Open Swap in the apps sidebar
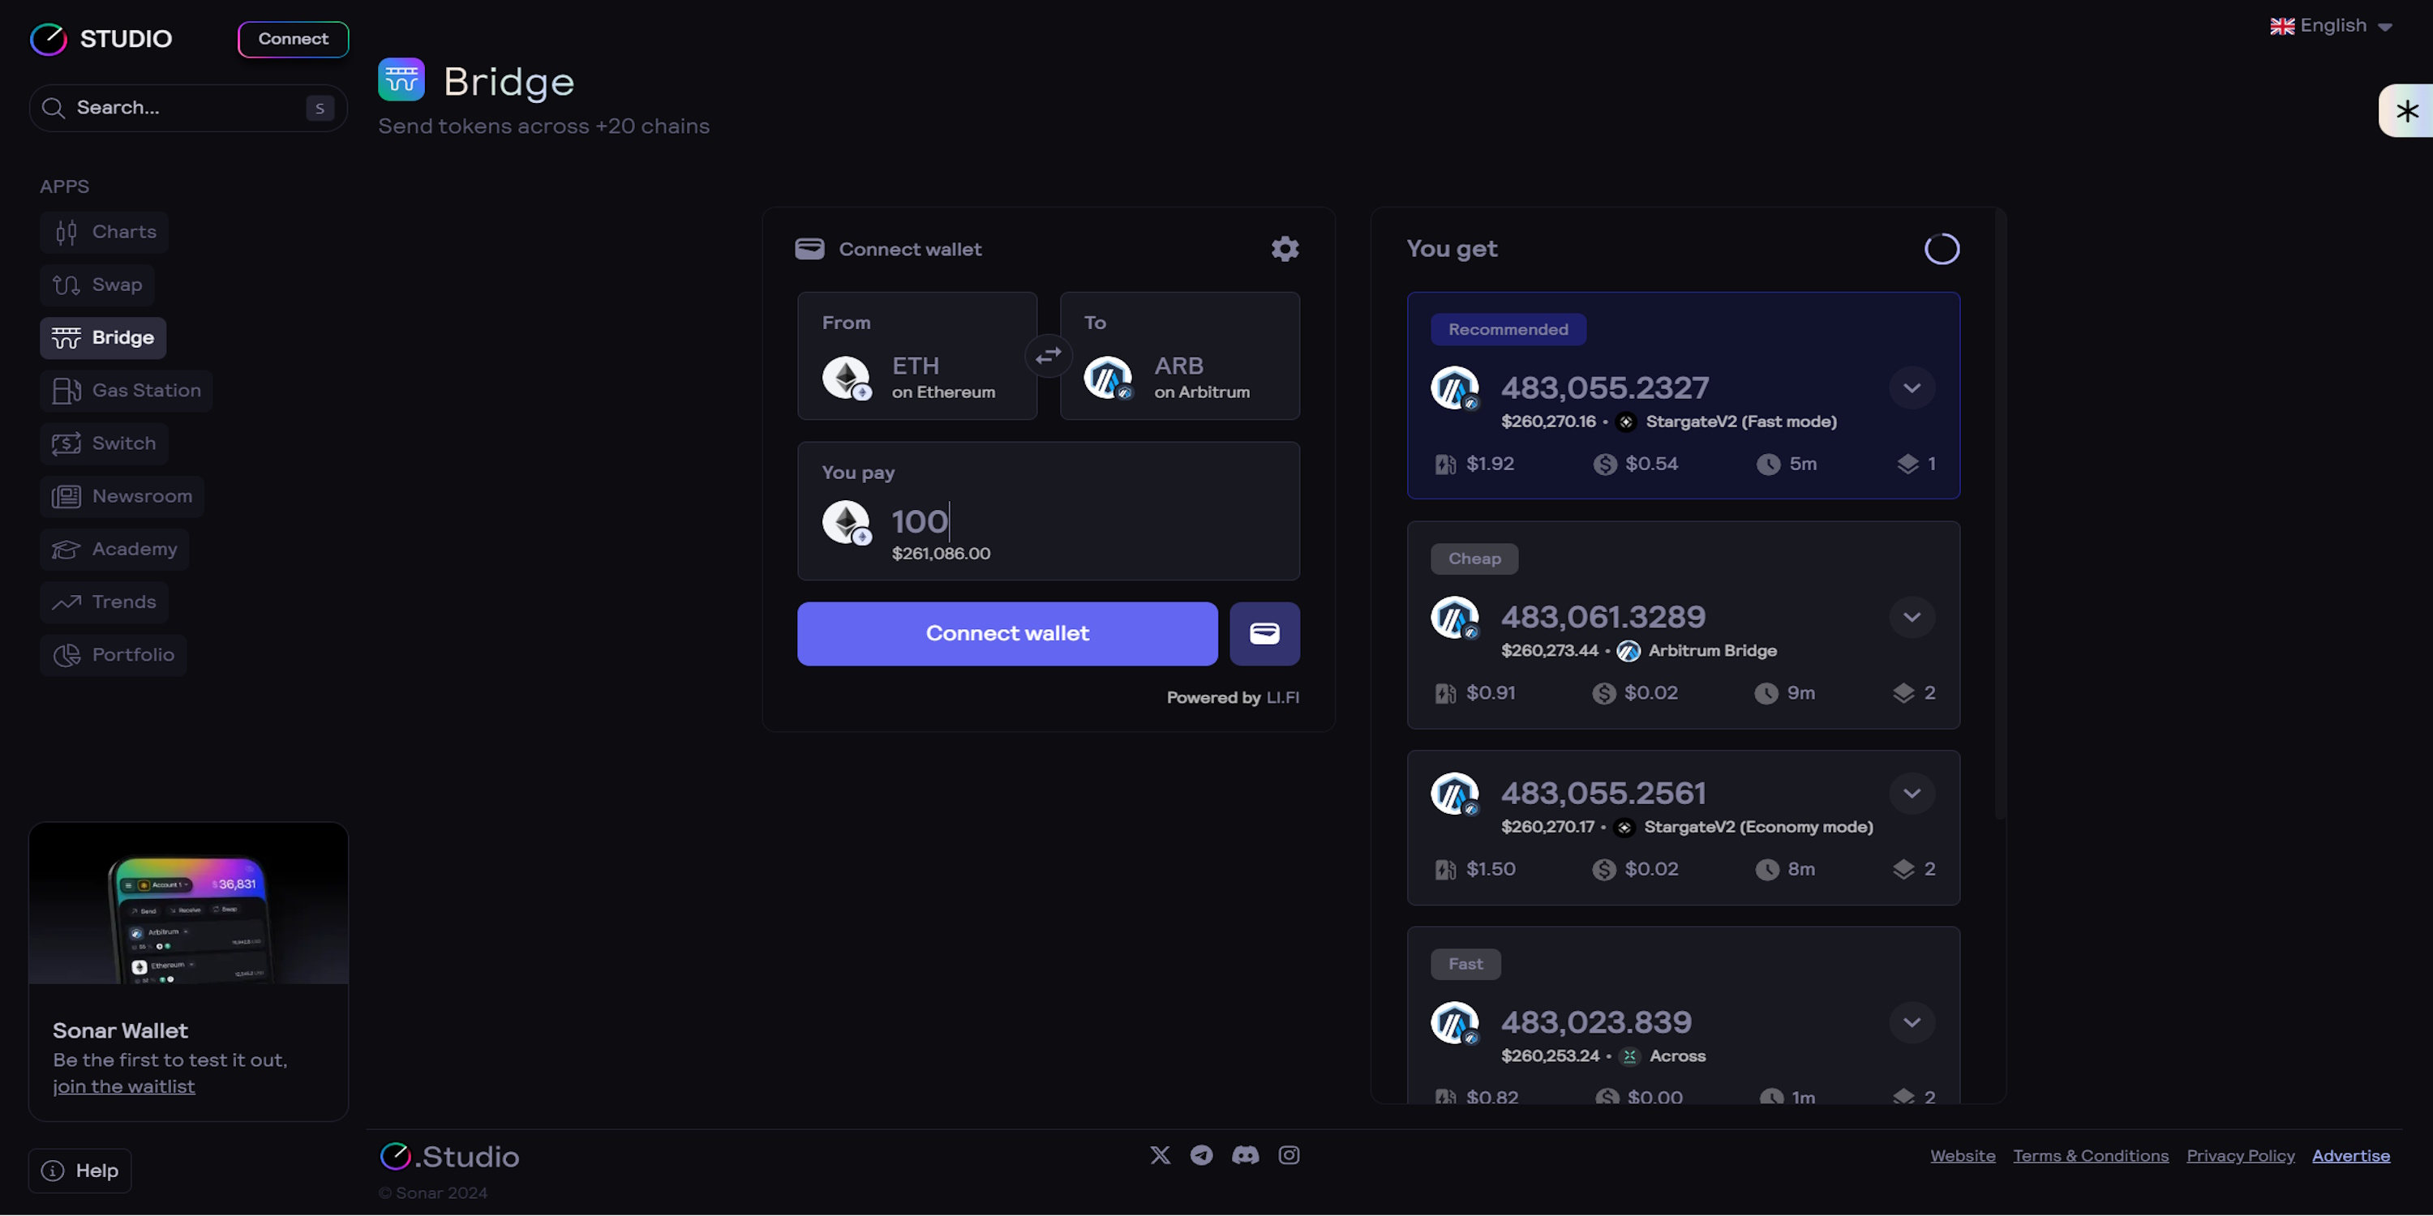 point(97,285)
